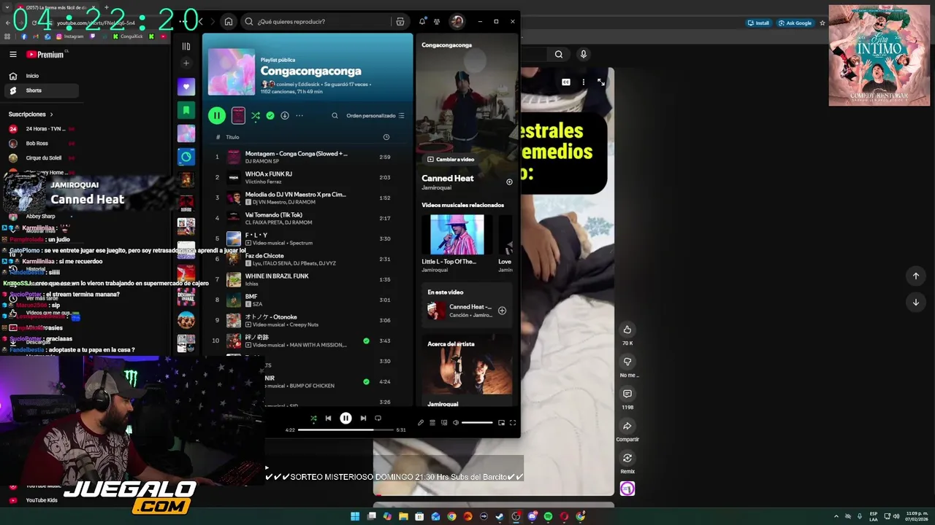Toggle the saved checkmark on track 10
This screenshot has width=935, height=525.
366,341
